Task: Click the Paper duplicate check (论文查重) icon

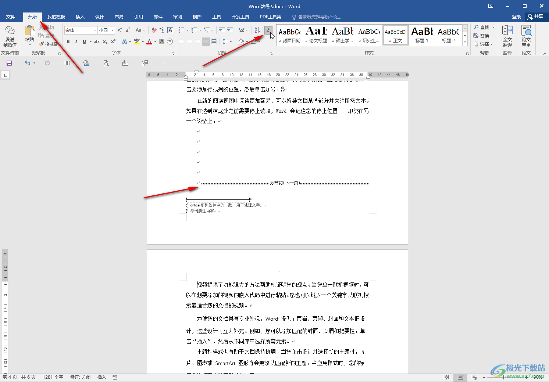Action: click(526, 36)
